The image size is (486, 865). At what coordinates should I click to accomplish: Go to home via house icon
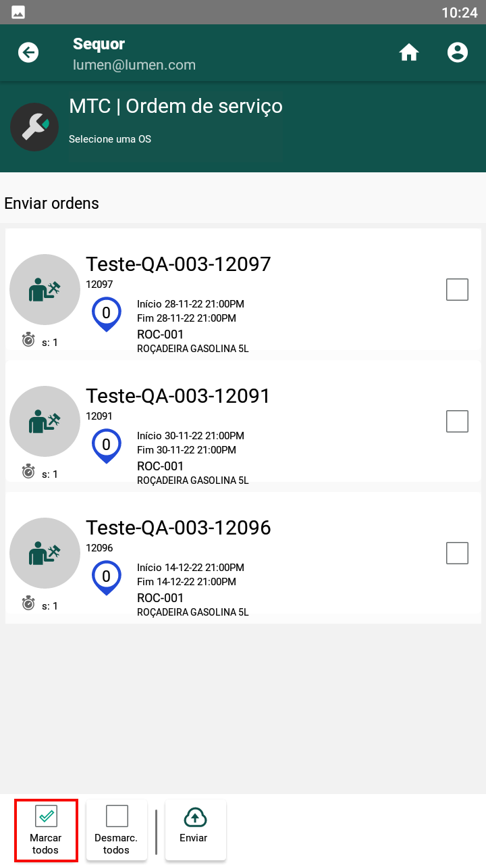tap(409, 53)
